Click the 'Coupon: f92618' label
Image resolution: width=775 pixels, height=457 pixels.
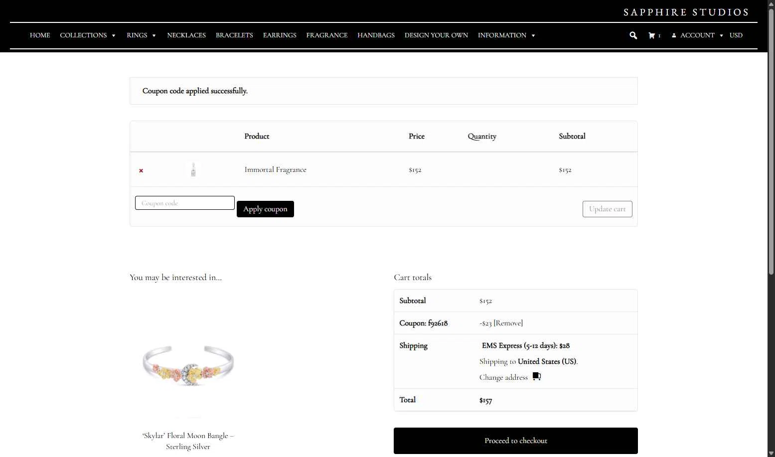tap(424, 323)
